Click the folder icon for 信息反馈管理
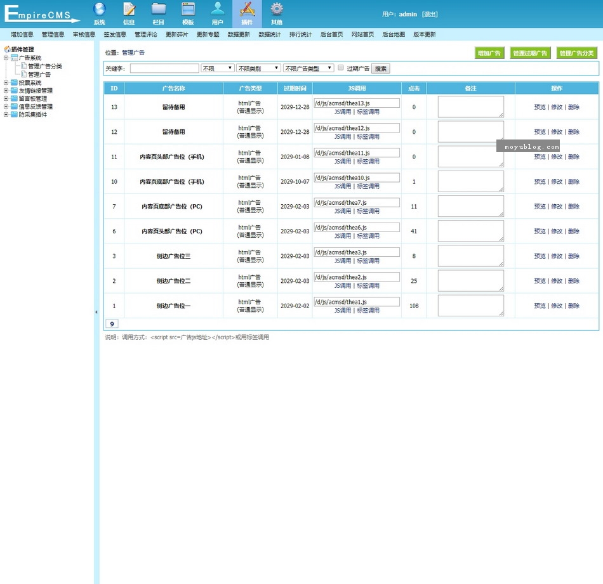The width and height of the screenshot is (603, 584). (14, 107)
